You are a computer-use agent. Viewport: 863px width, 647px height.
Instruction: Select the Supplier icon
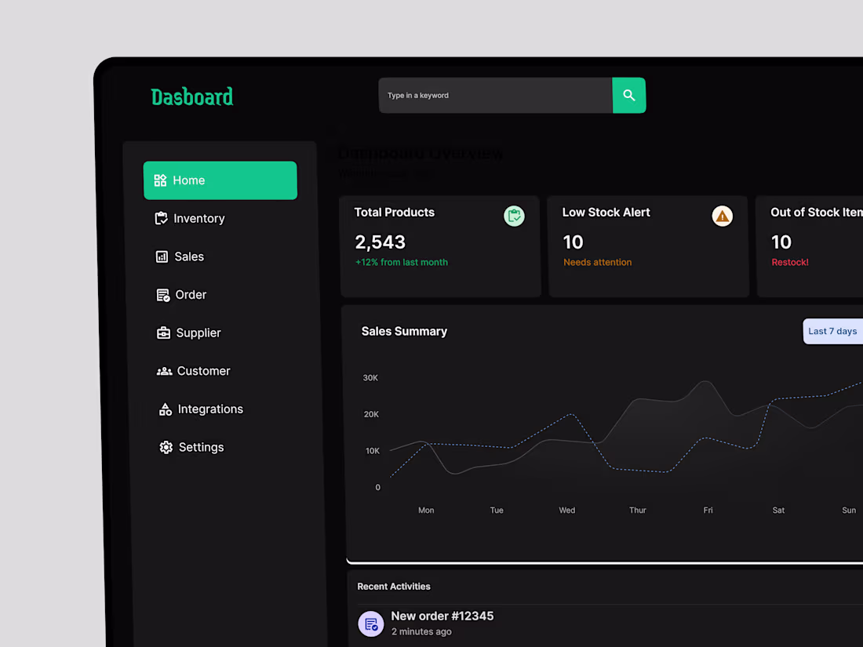pyautogui.click(x=163, y=333)
